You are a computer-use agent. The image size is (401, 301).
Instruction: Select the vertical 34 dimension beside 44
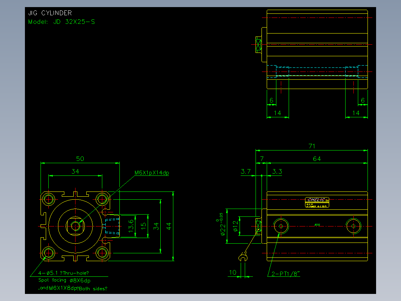(156, 226)
